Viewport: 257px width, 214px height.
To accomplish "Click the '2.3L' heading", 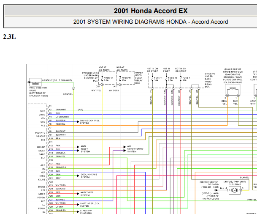I will coord(9,37).
